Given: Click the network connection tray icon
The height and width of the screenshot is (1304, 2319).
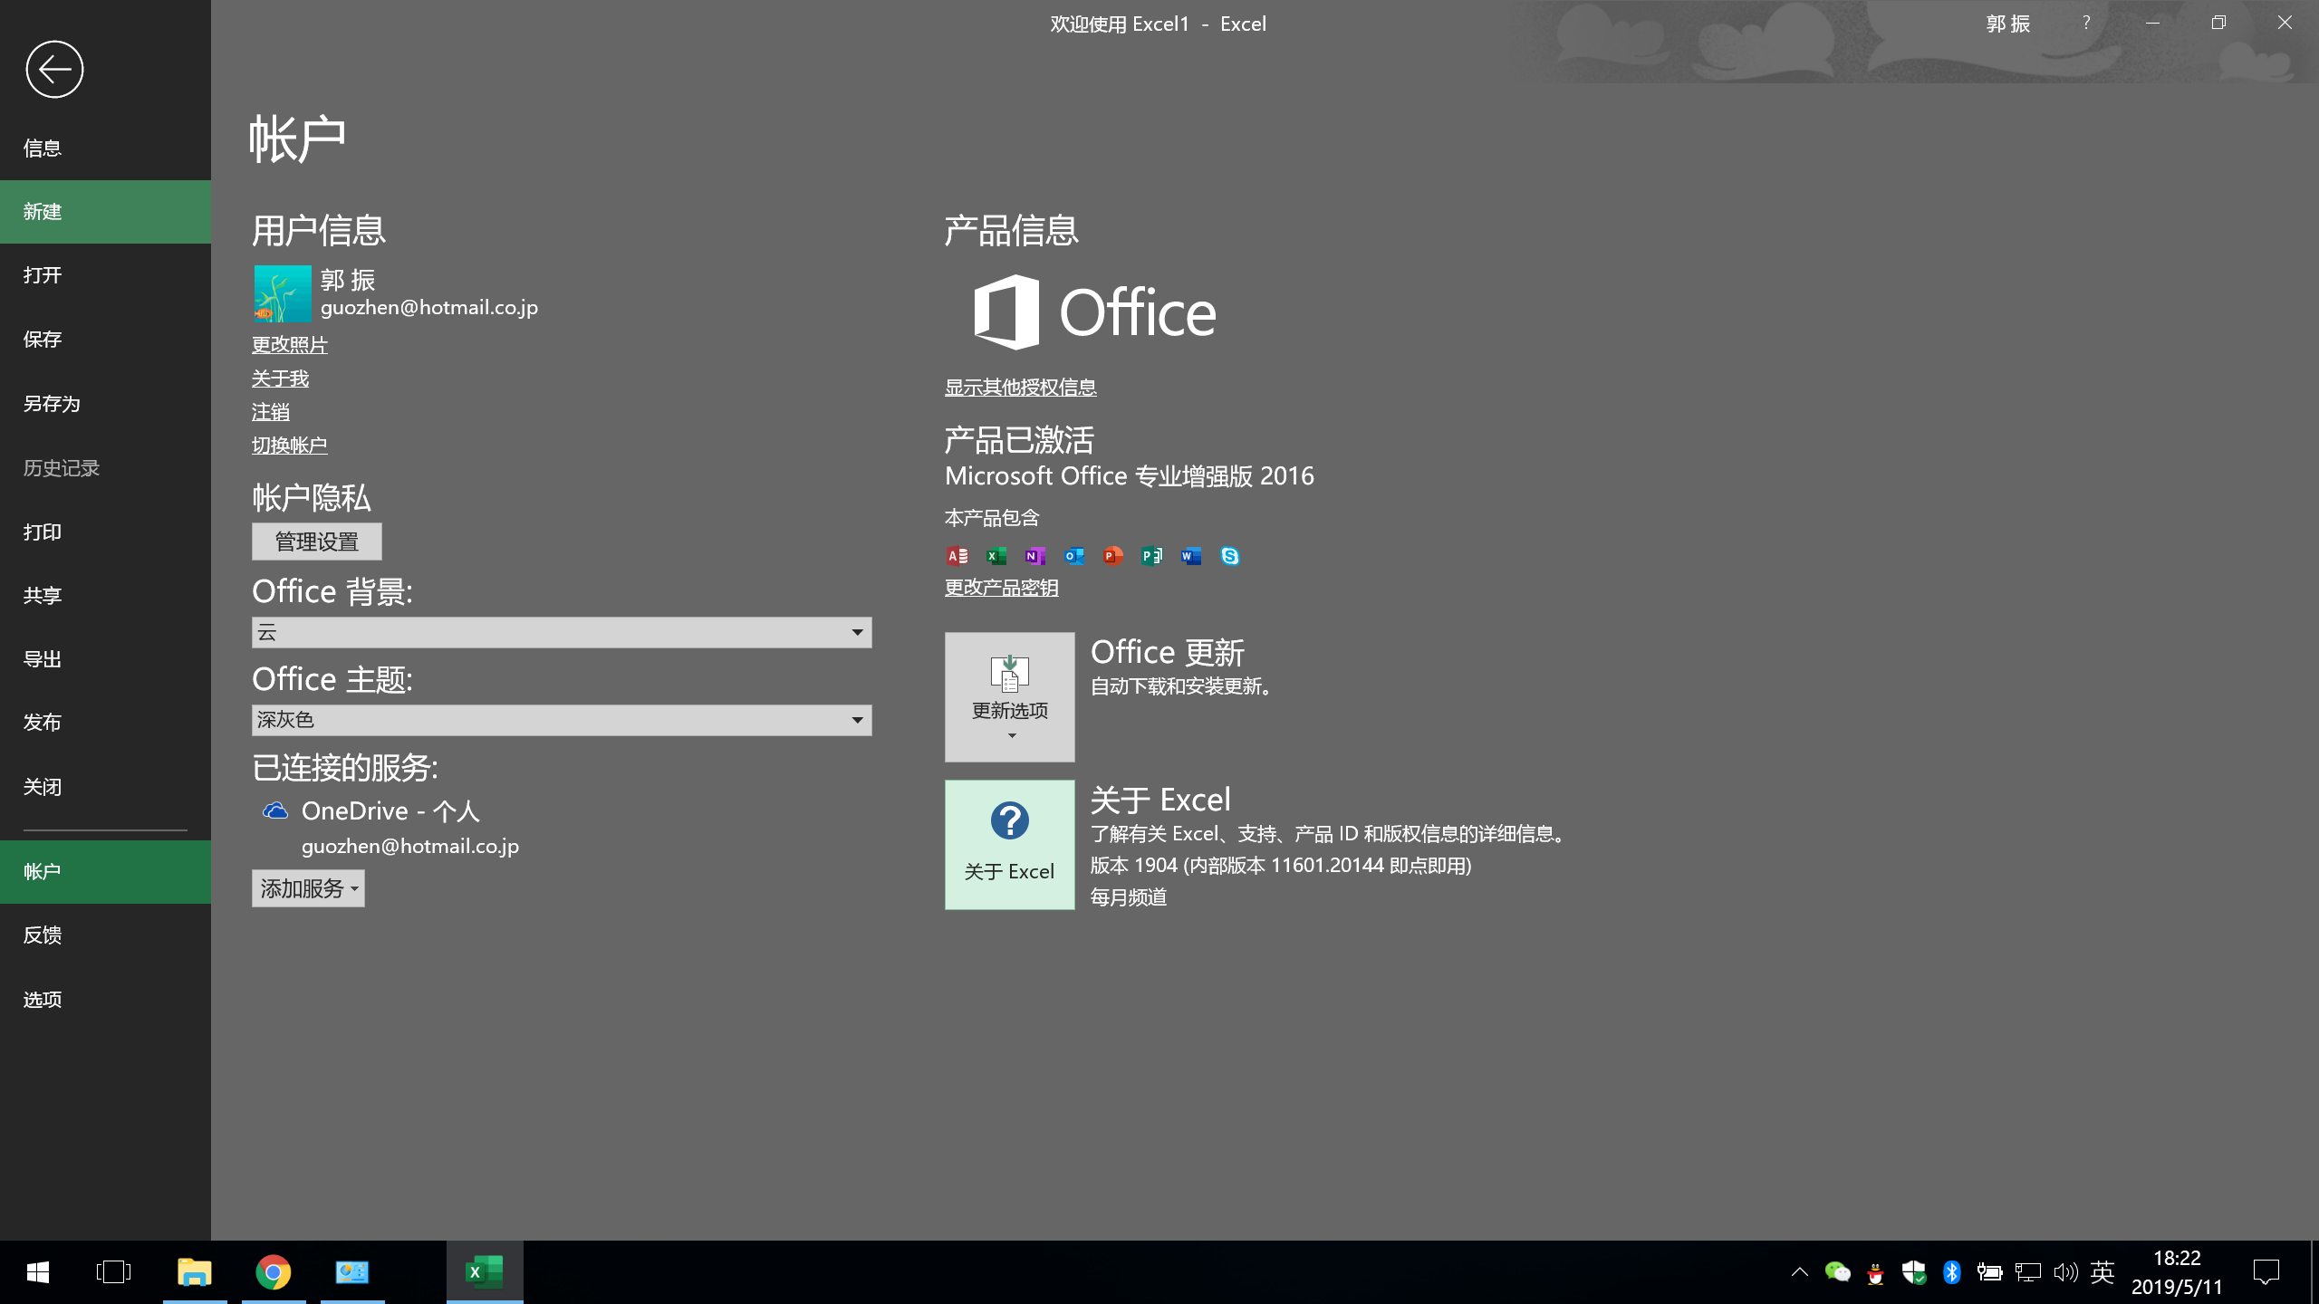Looking at the screenshot, I should pos(2028,1272).
